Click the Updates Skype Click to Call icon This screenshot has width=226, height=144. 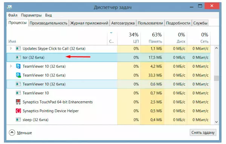[18, 49]
